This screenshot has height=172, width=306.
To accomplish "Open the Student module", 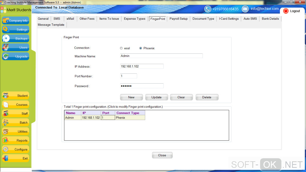I will click(16, 96).
